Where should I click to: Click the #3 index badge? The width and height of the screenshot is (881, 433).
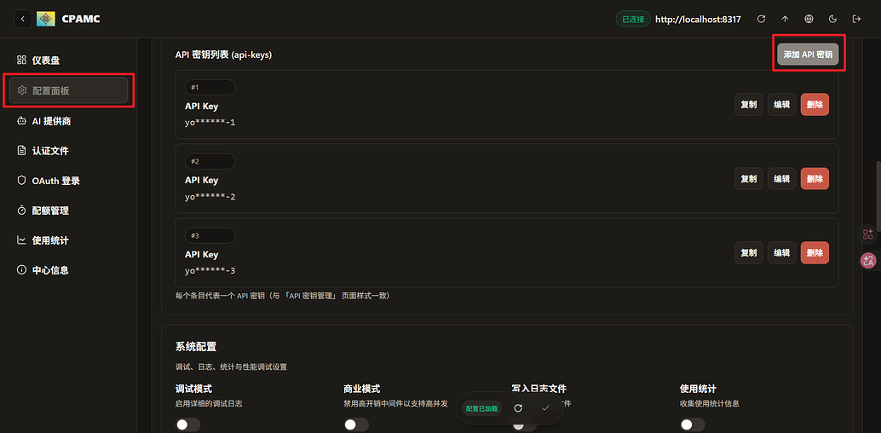click(x=210, y=235)
